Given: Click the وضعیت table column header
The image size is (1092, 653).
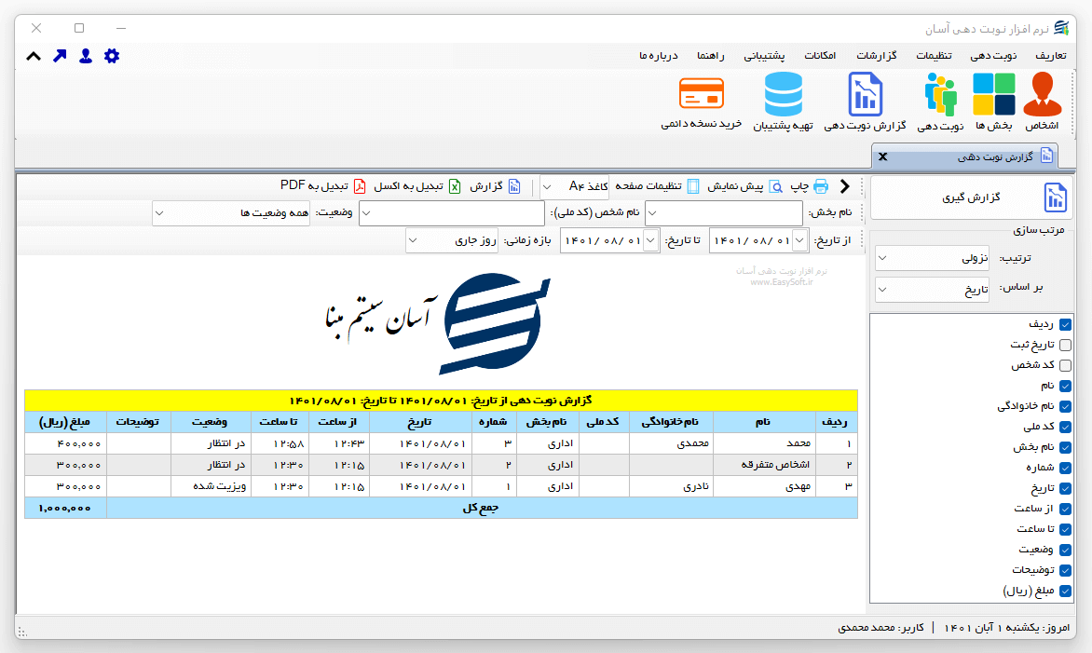Looking at the screenshot, I should pyautogui.click(x=211, y=422).
